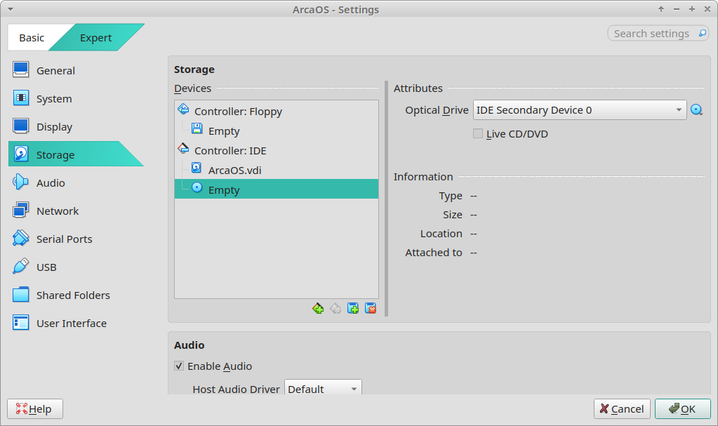Select the Controller: Floppy tree item
718x426 pixels.
(277, 112)
